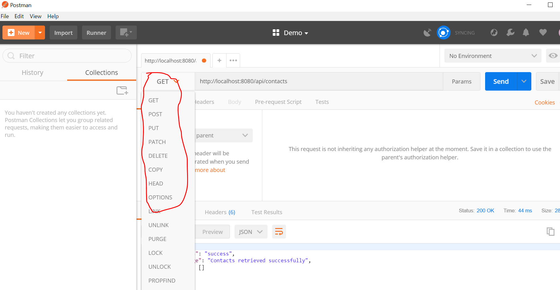560x290 pixels.
Task: Open the Edit menu
Action: (19, 16)
